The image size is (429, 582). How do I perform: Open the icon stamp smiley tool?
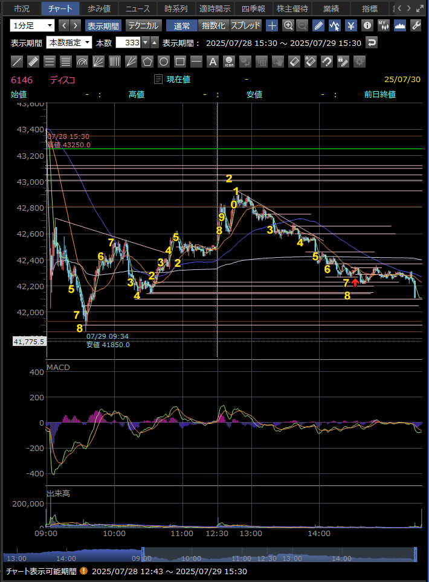coord(229,62)
